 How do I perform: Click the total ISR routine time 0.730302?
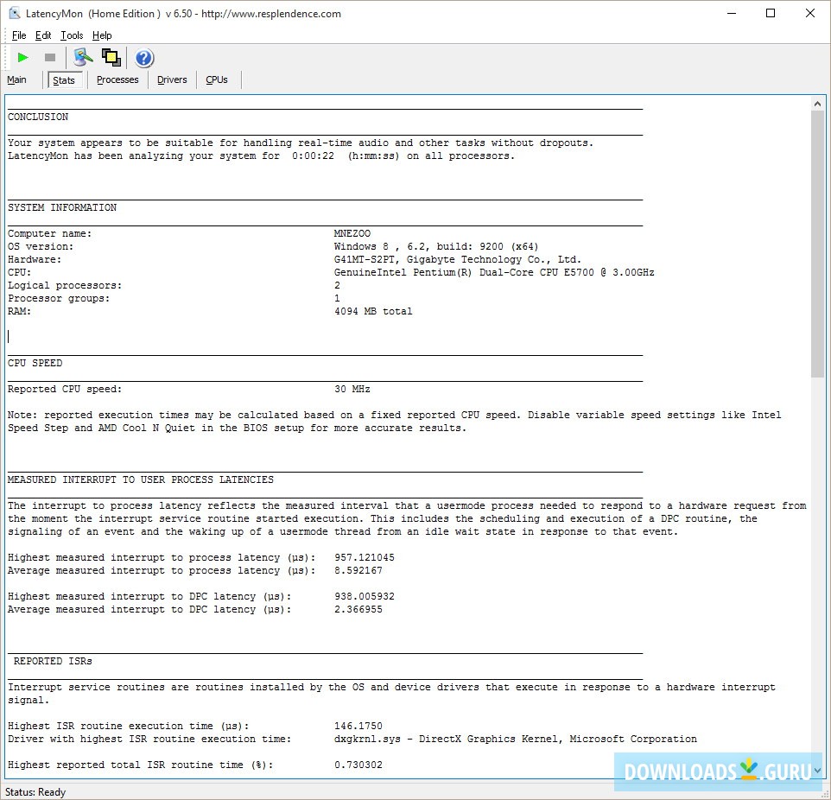[358, 765]
